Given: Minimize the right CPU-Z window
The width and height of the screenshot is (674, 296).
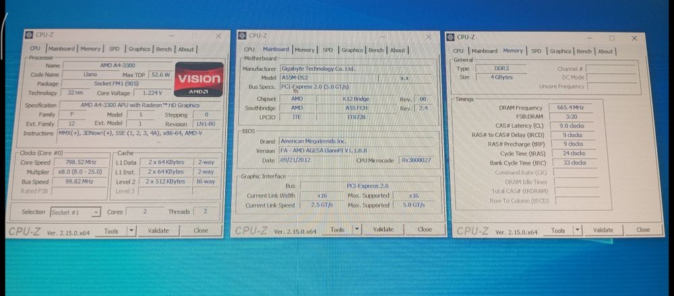Looking at the screenshot, I should pos(589,38).
